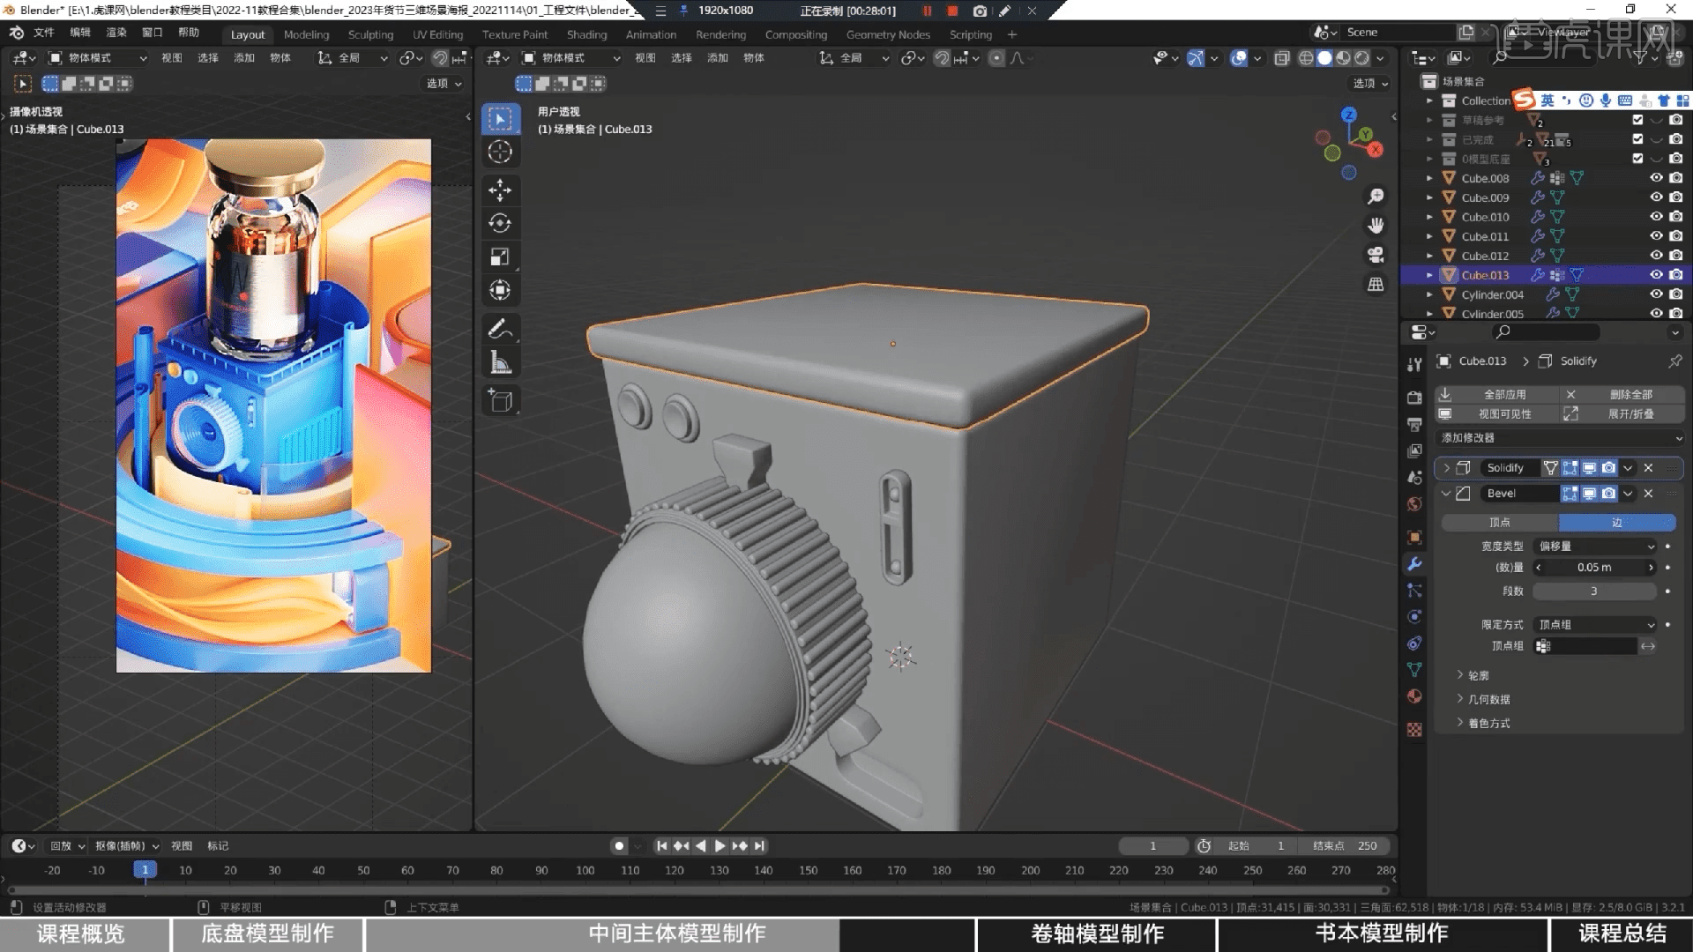Image resolution: width=1693 pixels, height=952 pixels.
Task: Toggle visibility of Cube.013
Action: (1656, 275)
